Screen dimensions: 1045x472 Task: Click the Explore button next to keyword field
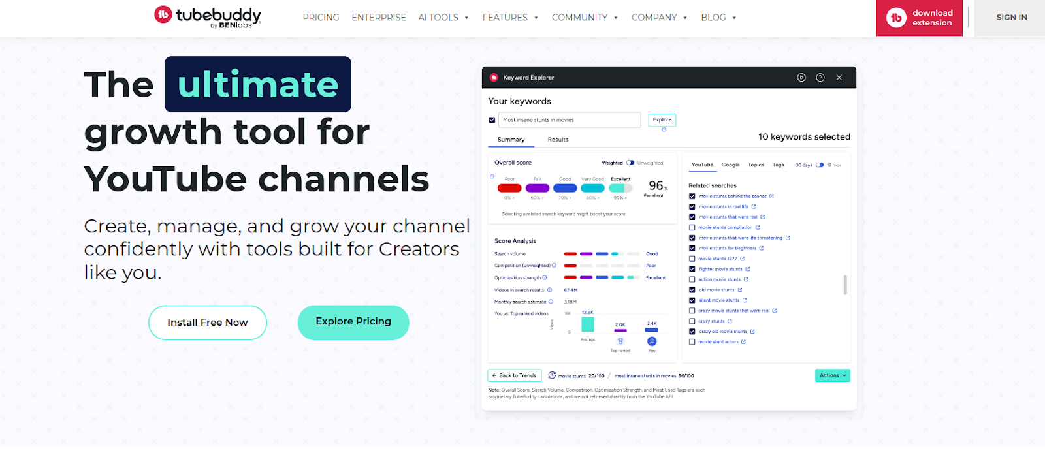[662, 119]
